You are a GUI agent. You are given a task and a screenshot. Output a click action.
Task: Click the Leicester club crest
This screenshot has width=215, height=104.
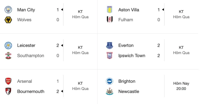point(8,45)
